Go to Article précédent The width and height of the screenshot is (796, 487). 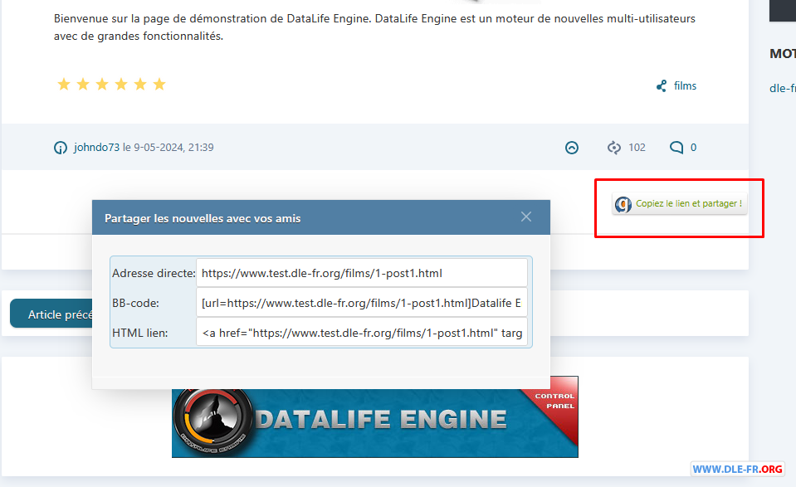click(51, 314)
